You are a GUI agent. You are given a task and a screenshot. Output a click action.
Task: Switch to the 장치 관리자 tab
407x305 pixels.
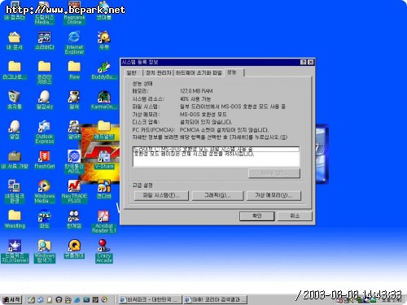(159, 73)
